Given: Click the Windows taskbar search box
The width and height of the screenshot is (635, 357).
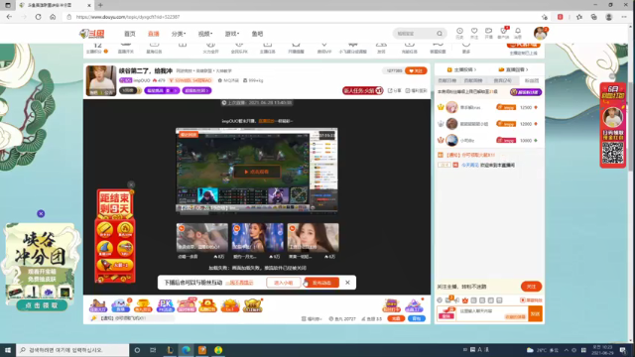Looking at the screenshot, I should (72, 350).
